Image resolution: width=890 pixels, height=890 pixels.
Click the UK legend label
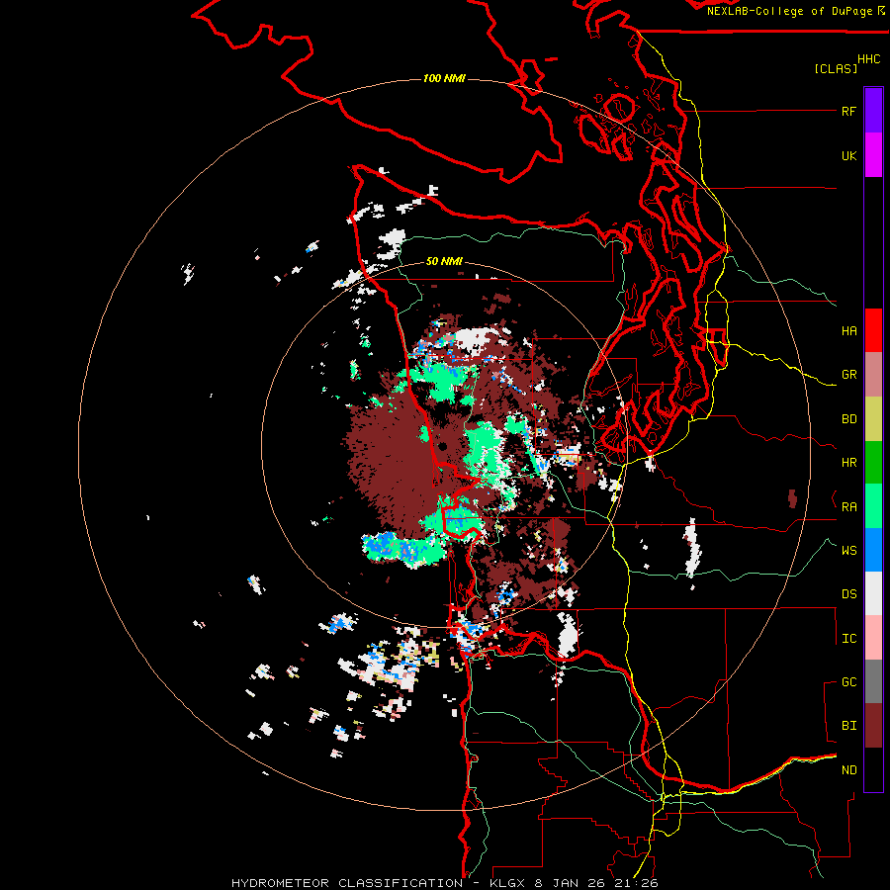(848, 155)
